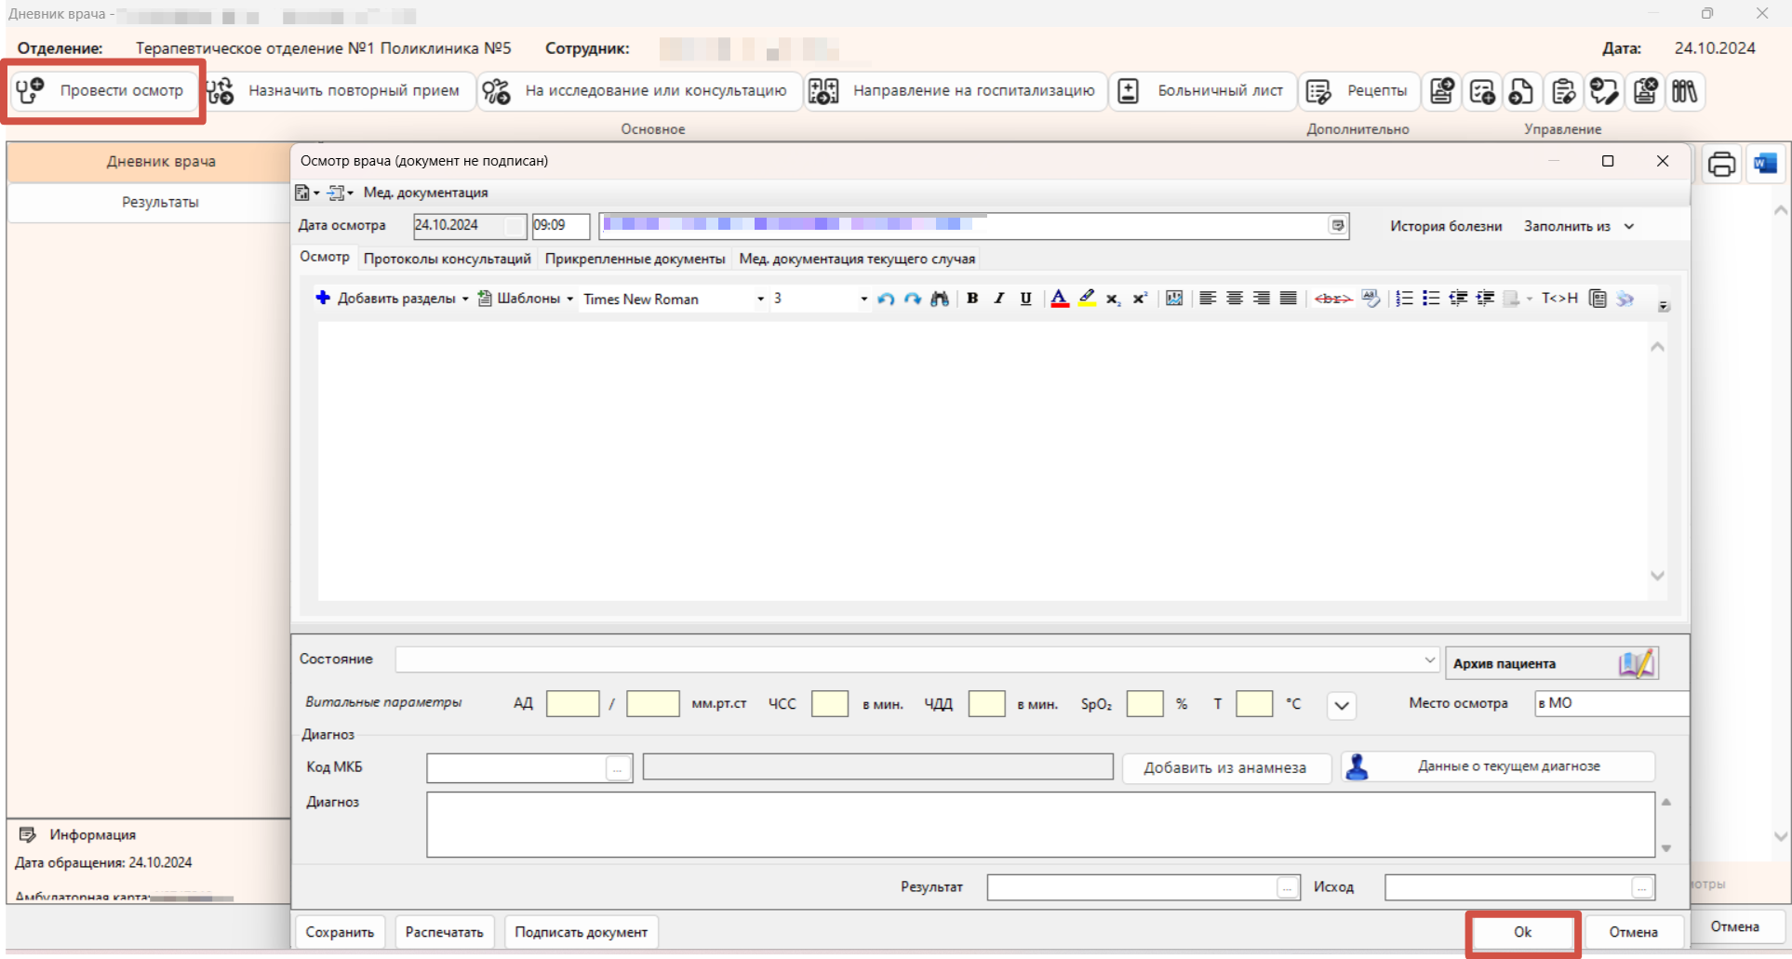Click the Код МКБ ellipsis button
Viewport: 1792px width, 959px height.
pyautogui.click(x=618, y=768)
